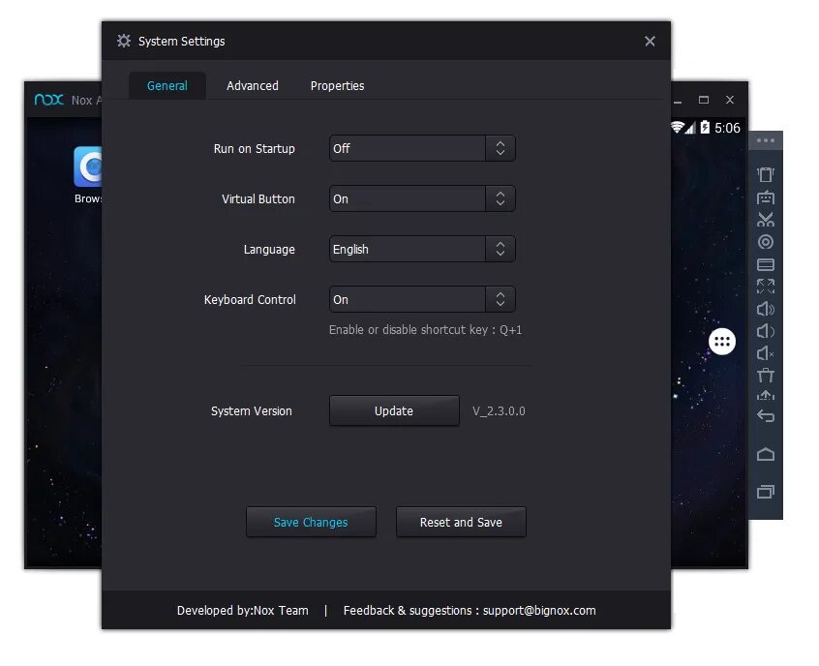Open recent apps with multi-window icon
819x666 pixels.
pos(765,491)
